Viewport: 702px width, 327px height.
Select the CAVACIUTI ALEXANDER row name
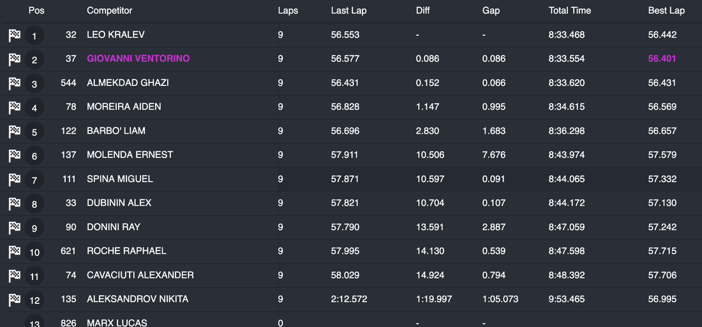[x=140, y=275]
